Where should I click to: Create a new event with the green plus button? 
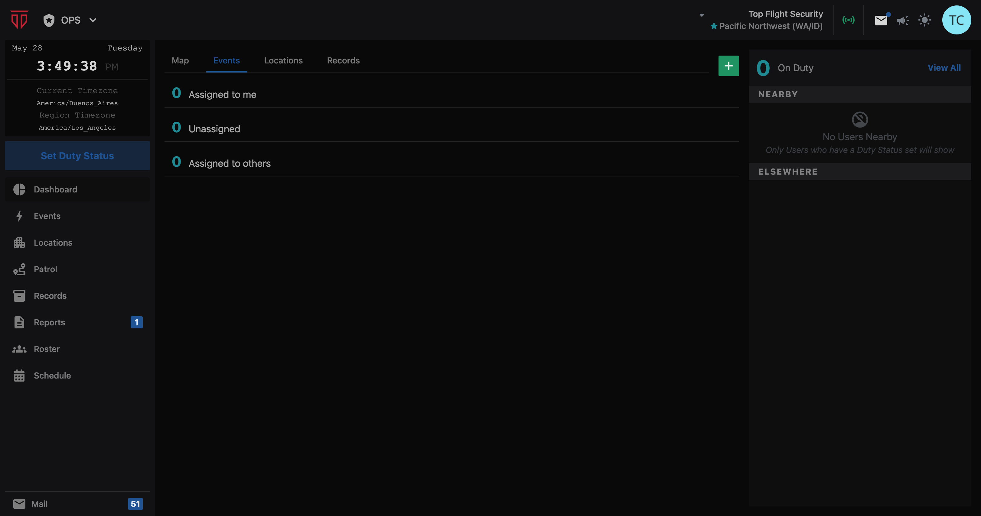(x=728, y=66)
